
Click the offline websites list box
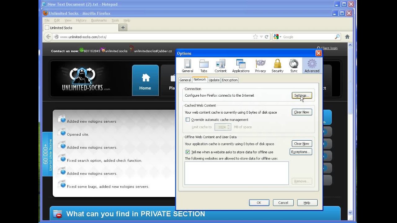coord(237,173)
